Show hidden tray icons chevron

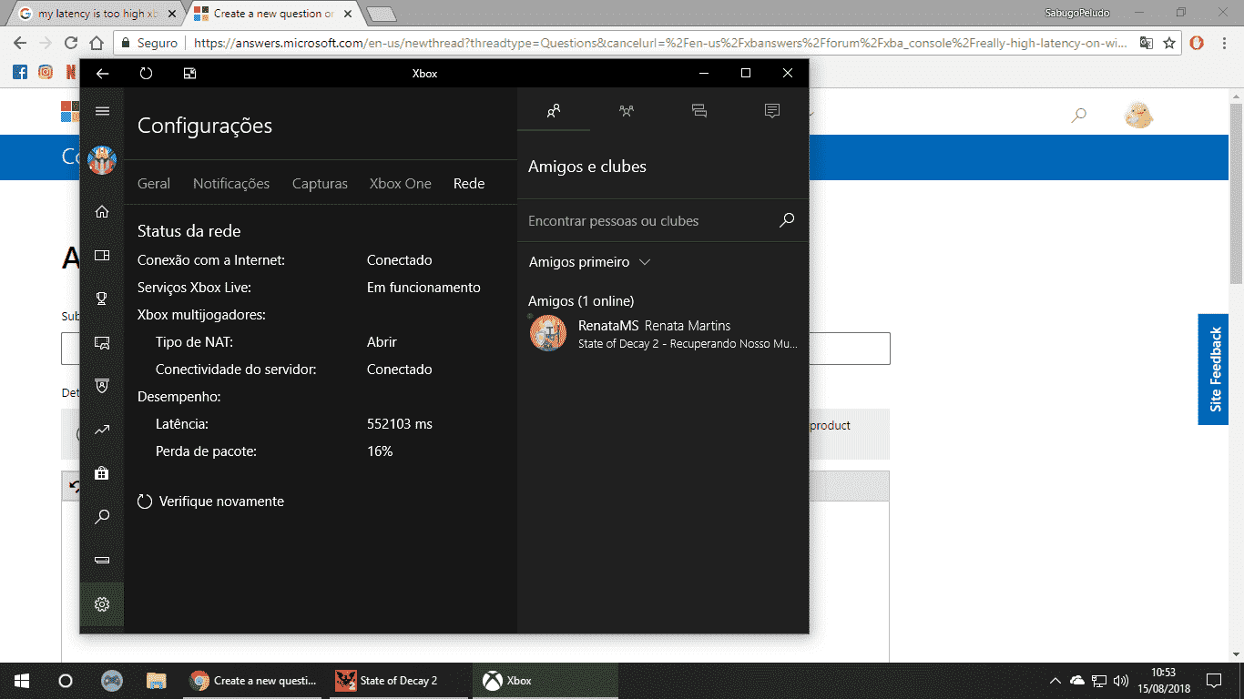pyautogui.click(x=1055, y=681)
